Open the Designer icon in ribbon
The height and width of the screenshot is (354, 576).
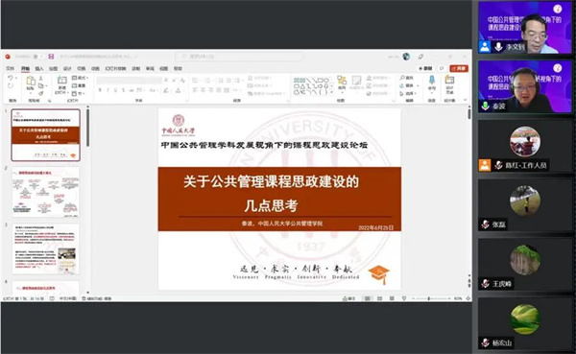(449, 80)
